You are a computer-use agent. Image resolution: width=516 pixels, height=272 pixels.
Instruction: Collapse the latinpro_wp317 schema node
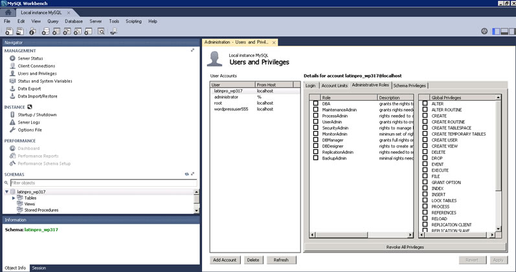[6, 191]
